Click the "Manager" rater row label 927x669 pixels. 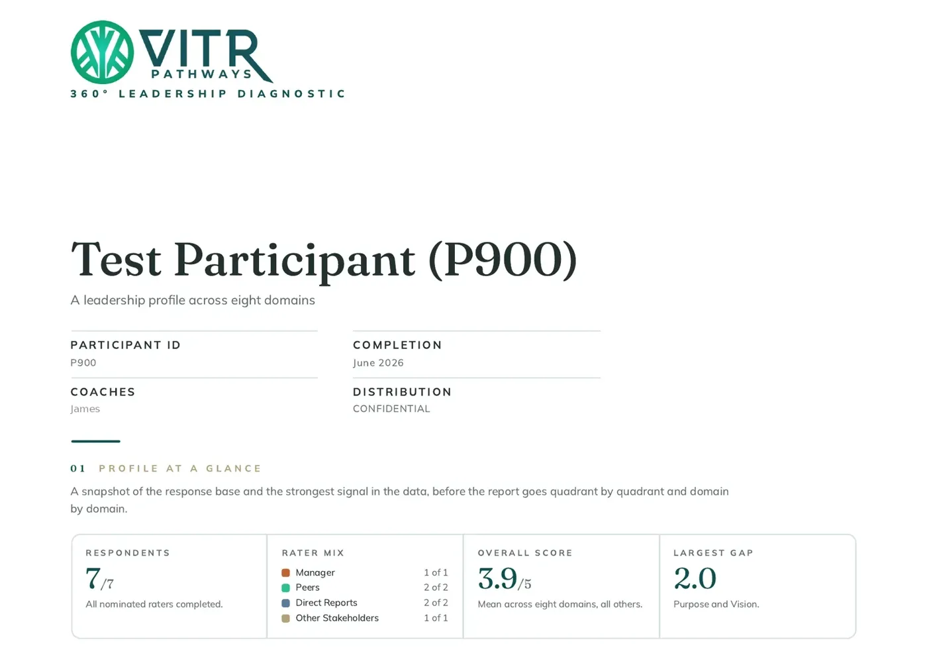pos(315,573)
